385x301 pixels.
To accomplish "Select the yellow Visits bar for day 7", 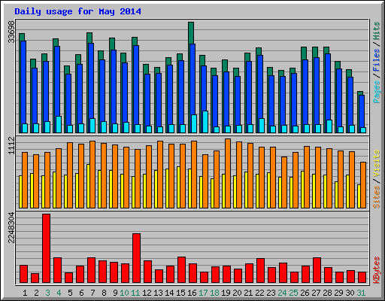I will (88, 186).
